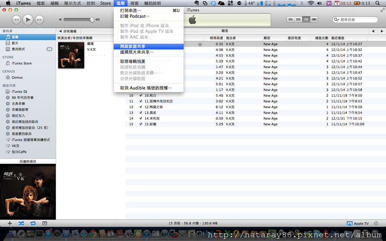The width and height of the screenshot is (386, 241).
Task: Choose 取消 Audible 帳號的授權 menu item
Action: pyautogui.click(x=149, y=88)
